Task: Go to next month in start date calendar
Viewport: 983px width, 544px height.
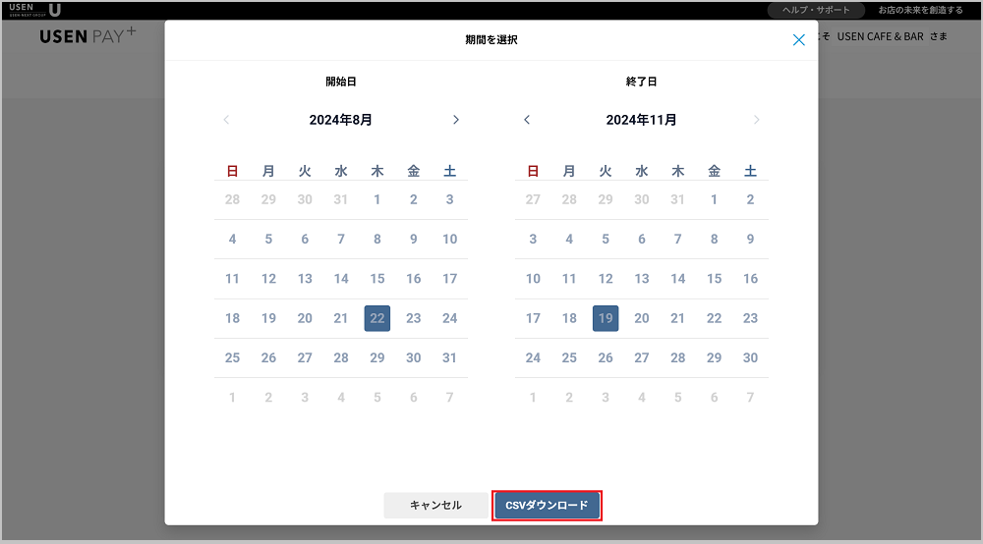Action: [455, 120]
